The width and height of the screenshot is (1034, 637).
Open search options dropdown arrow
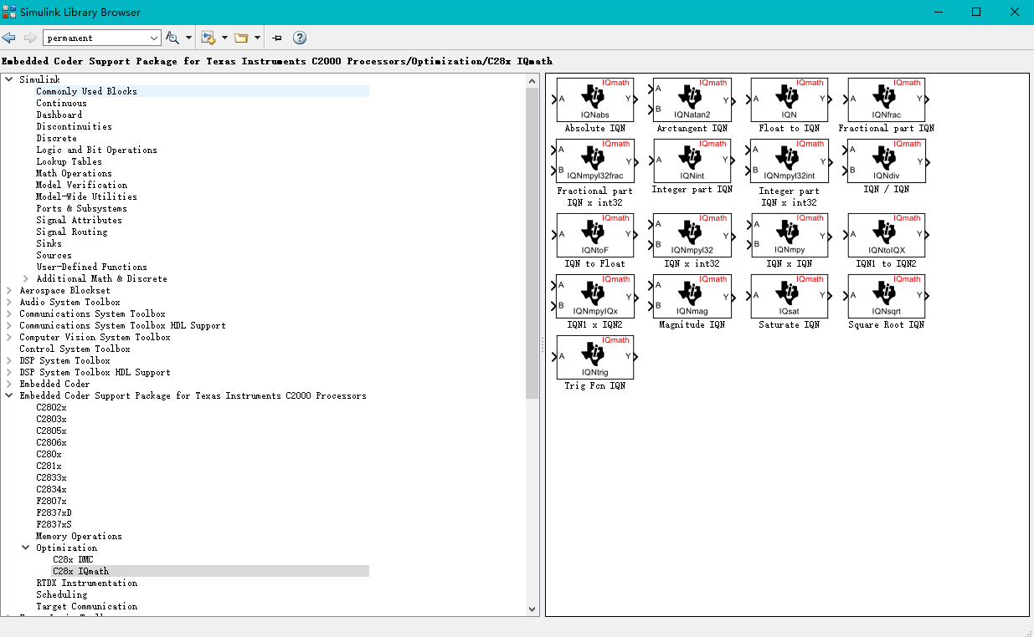(x=188, y=38)
